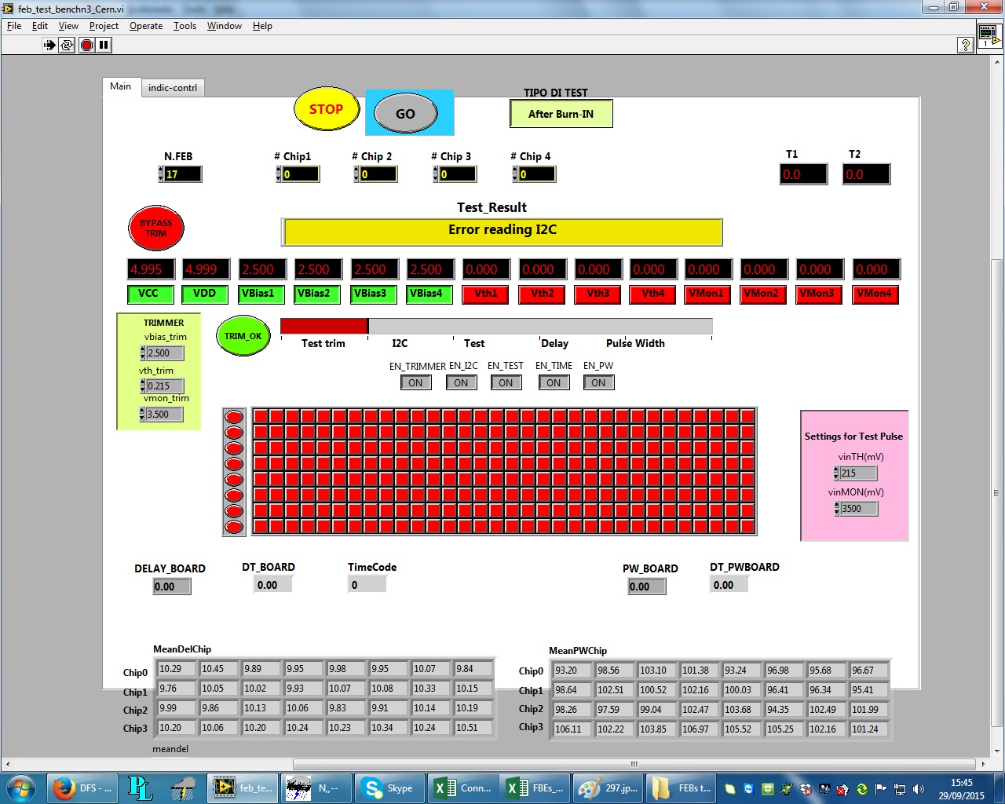The image size is (1005, 804).
Task: Click the test stage progress bar
Action: click(496, 326)
